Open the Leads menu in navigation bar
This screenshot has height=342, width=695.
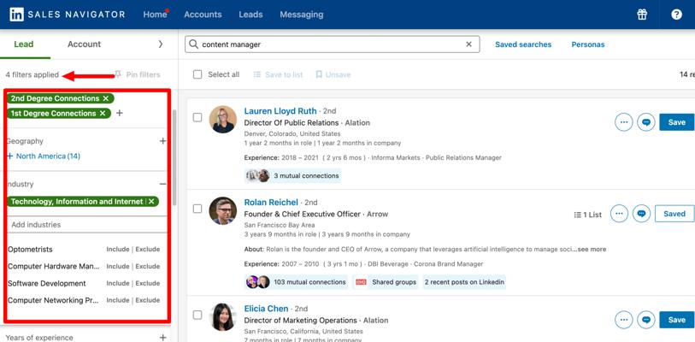pyautogui.click(x=250, y=15)
